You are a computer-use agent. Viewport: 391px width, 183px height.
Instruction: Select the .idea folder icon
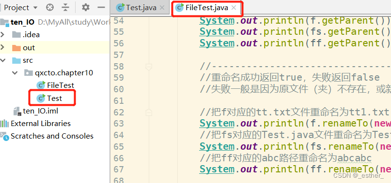click(x=16, y=35)
